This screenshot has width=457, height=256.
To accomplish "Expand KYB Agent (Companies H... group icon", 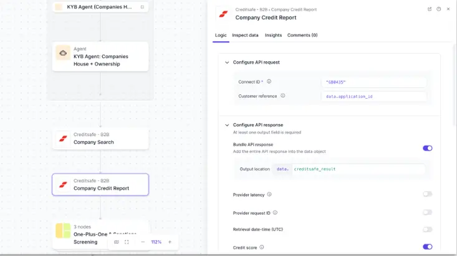I will pyautogui.click(x=142, y=7).
